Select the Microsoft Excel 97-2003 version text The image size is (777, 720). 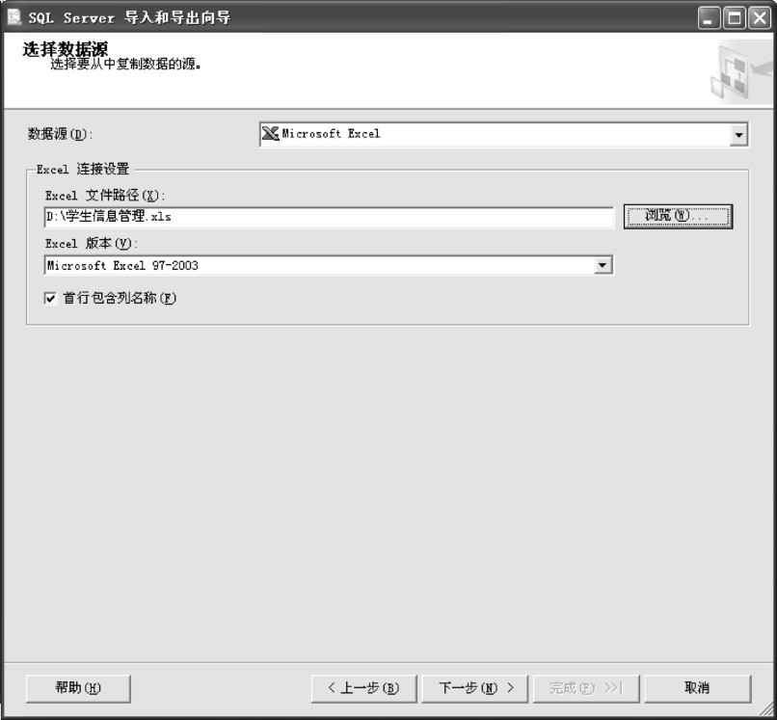tap(122, 266)
